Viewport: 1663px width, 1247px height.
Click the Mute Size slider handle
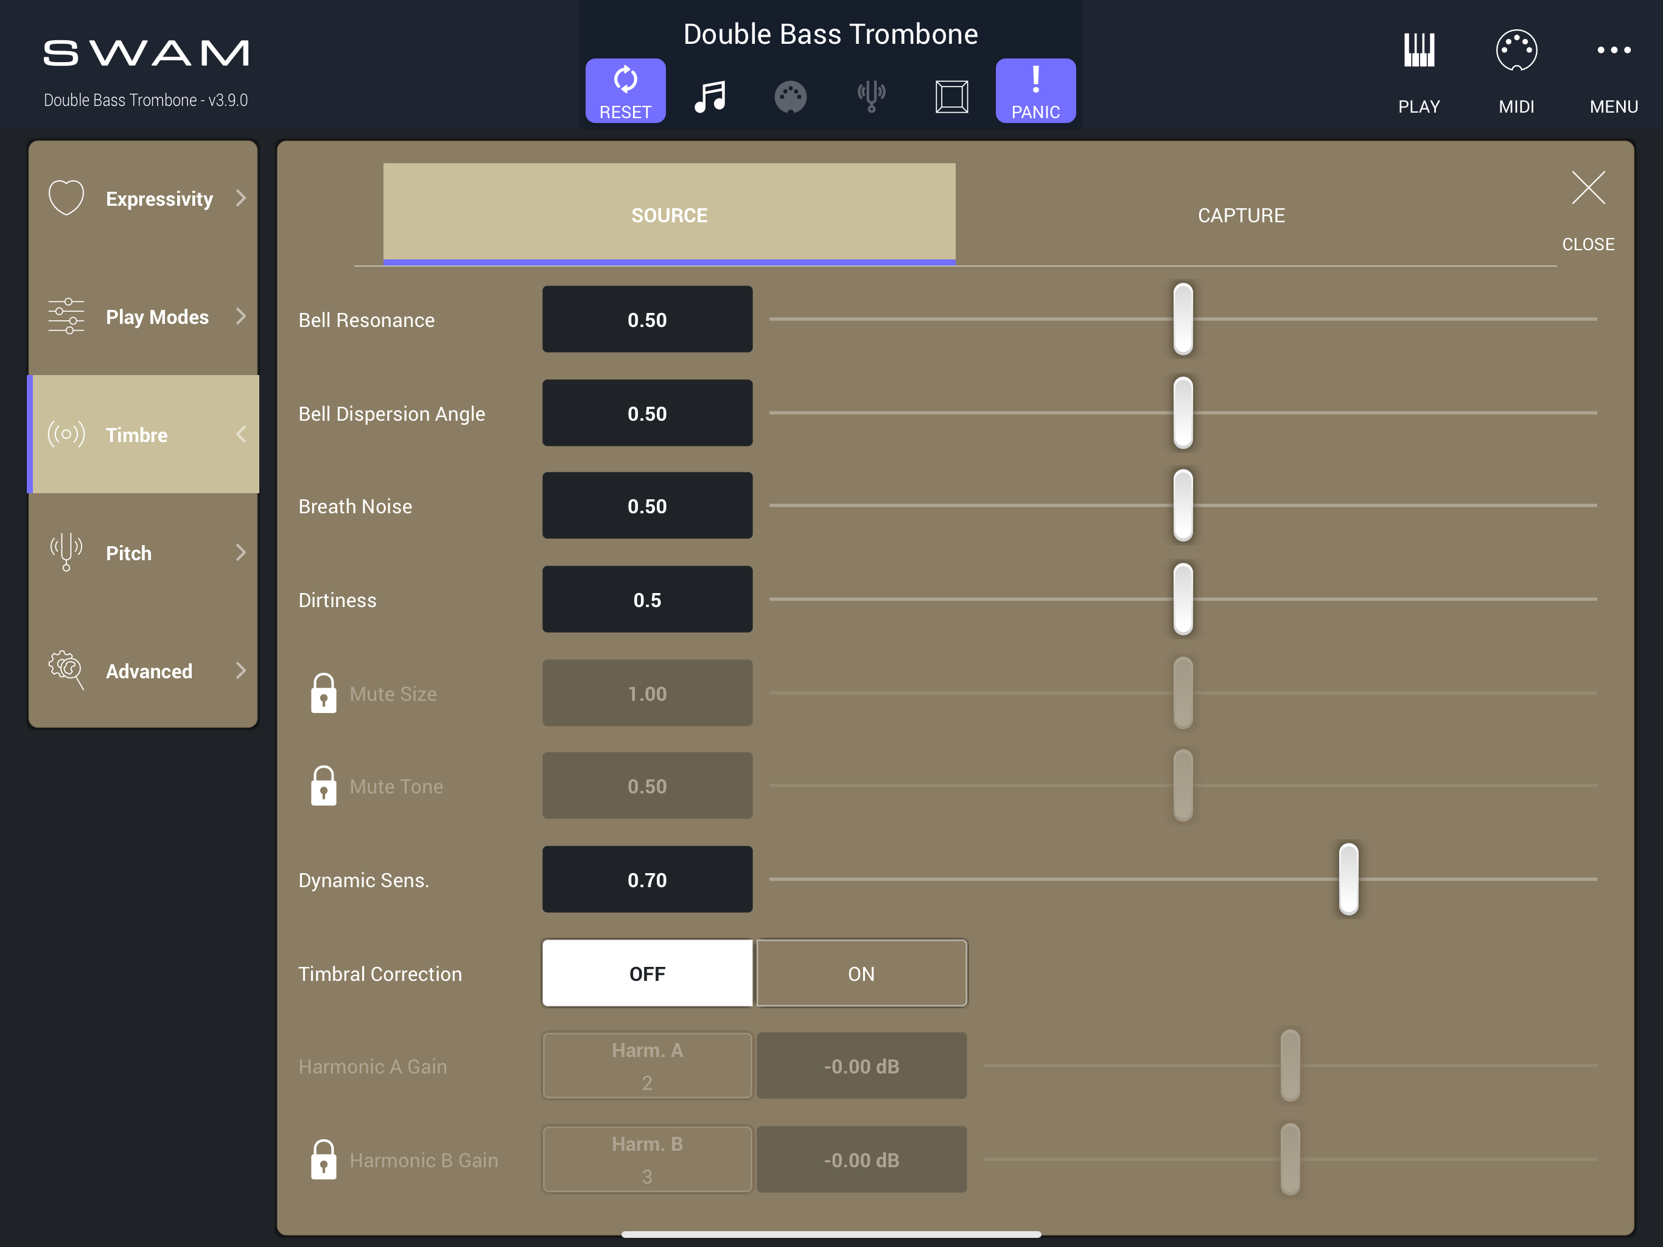(x=1183, y=693)
